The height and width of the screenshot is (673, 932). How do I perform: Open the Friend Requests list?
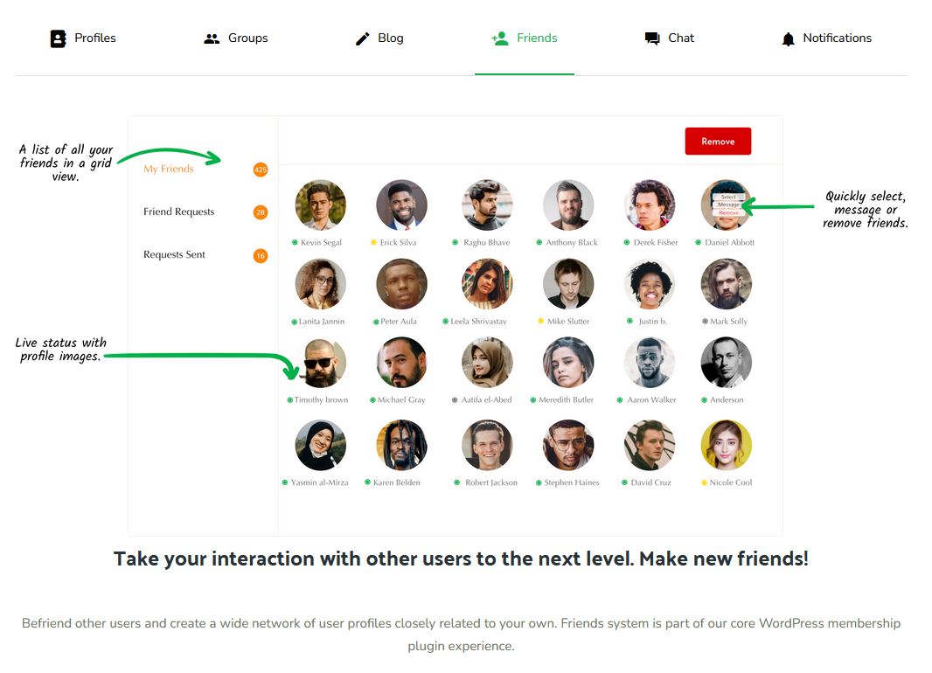coord(179,212)
